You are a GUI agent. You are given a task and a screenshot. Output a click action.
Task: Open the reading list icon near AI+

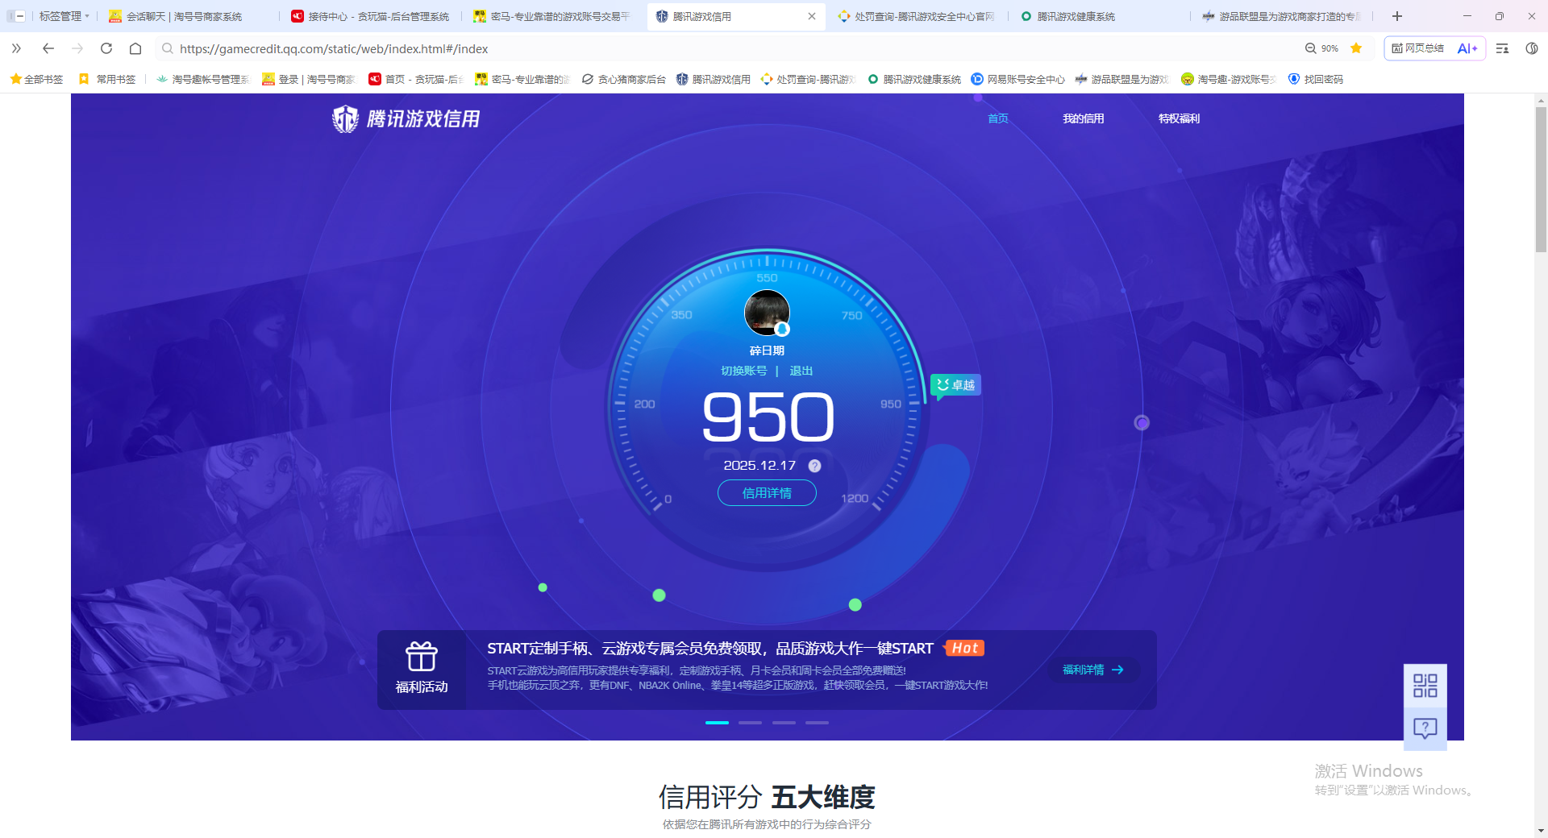1501,48
